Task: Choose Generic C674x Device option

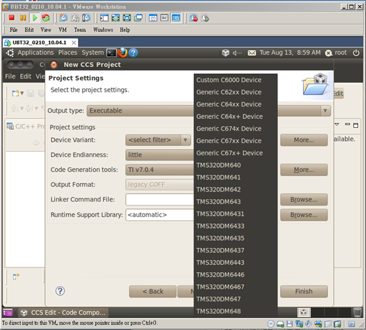Action: coord(236,128)
